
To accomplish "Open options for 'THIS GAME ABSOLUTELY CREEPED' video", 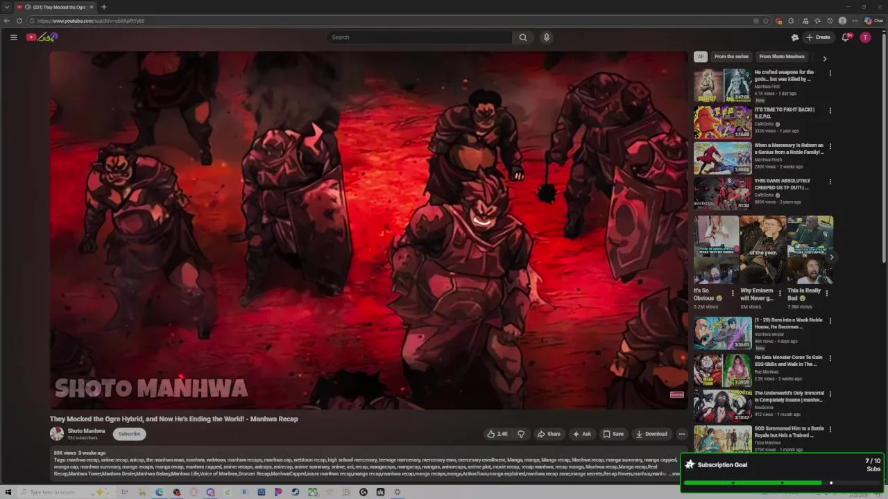I will (x=830, y=182).
